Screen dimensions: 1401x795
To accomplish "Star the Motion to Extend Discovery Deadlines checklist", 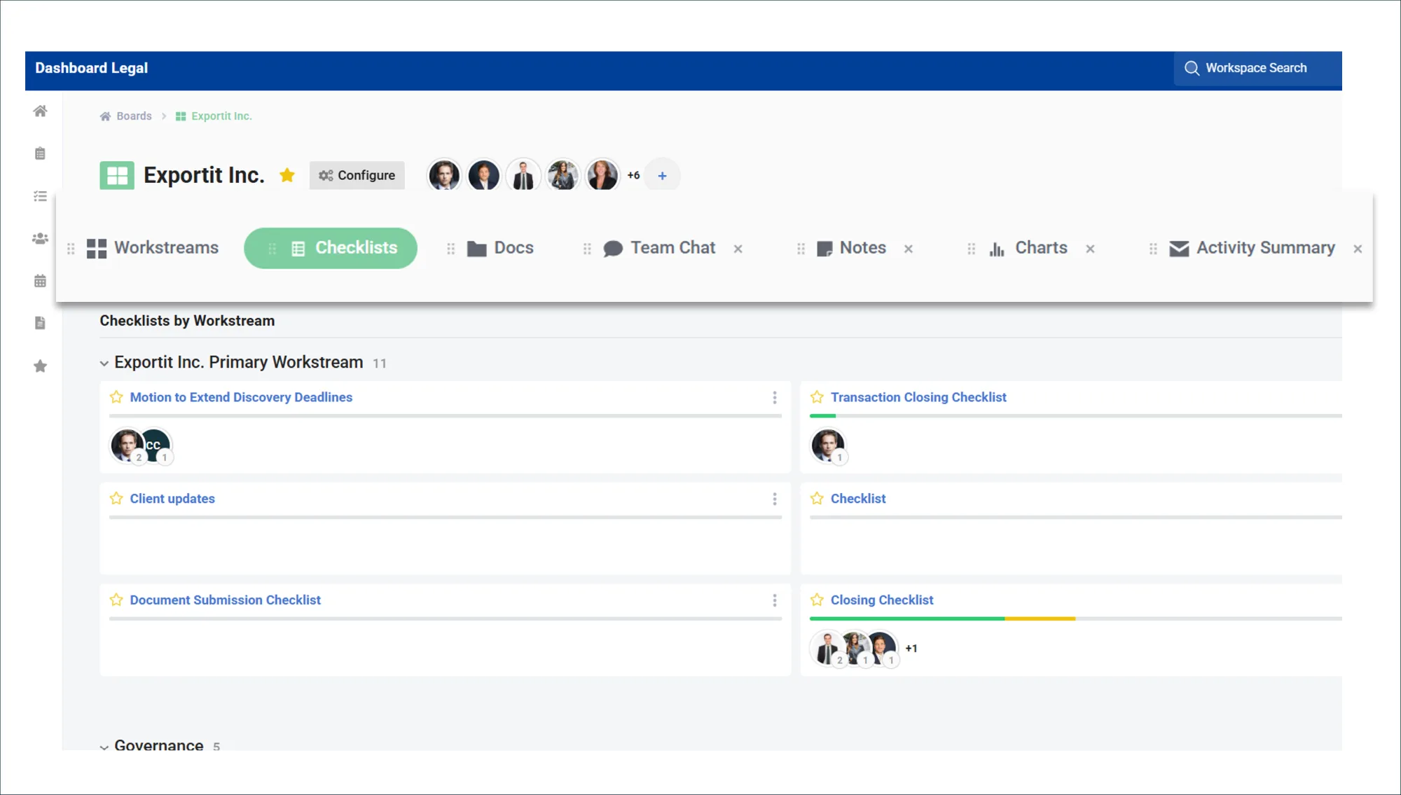I will point(116,397).
